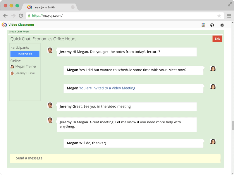
Task: Click the page vertical scrollbar thumb
Action: (x=233, y=125)
